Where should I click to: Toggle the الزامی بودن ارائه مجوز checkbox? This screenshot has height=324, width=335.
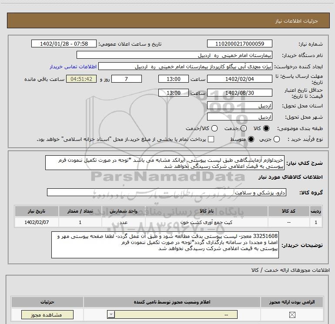(x=292, y=314)
